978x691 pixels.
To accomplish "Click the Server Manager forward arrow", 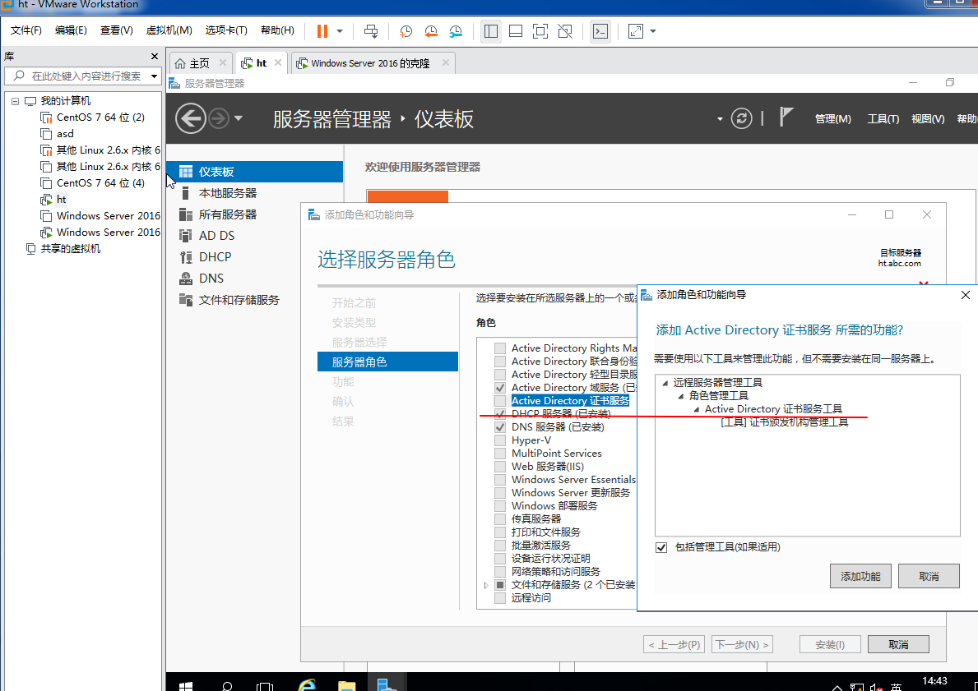I will point(218,117).
